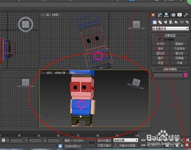This screenshot has width=191, height=150.
Task: Open the magenta object color swatch
Action: [x=186, y=75]
